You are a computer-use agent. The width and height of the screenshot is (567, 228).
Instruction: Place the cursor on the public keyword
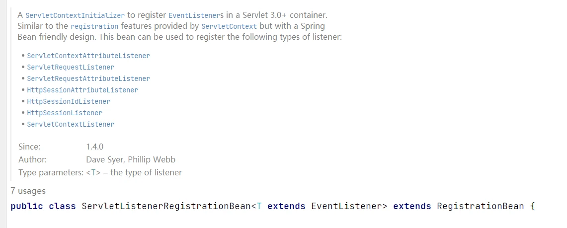[27, 206]
